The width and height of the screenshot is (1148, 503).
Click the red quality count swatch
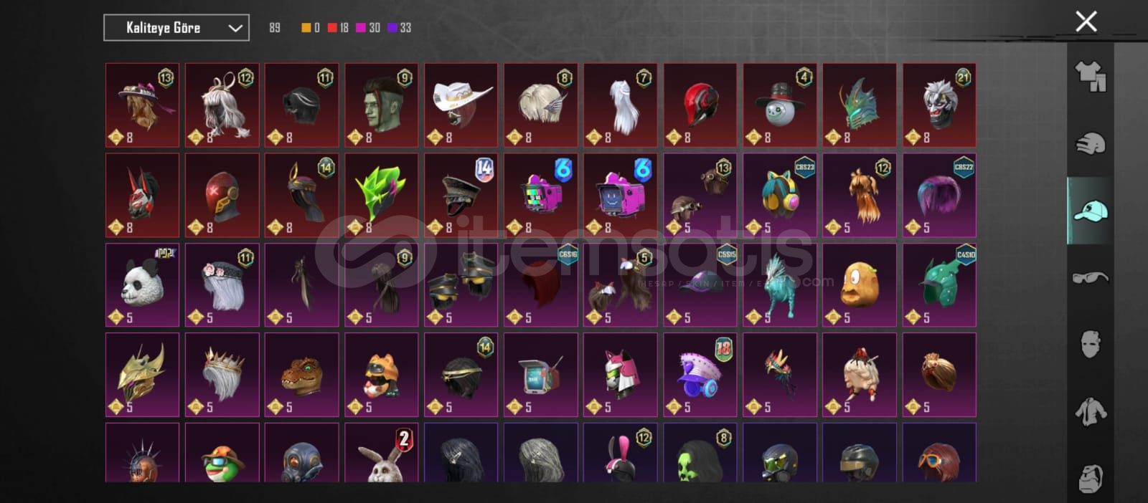click(x=332, y=28)
